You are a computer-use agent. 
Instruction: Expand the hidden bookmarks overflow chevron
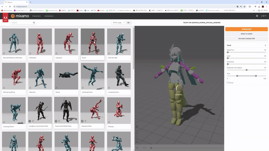click(254, 10)
